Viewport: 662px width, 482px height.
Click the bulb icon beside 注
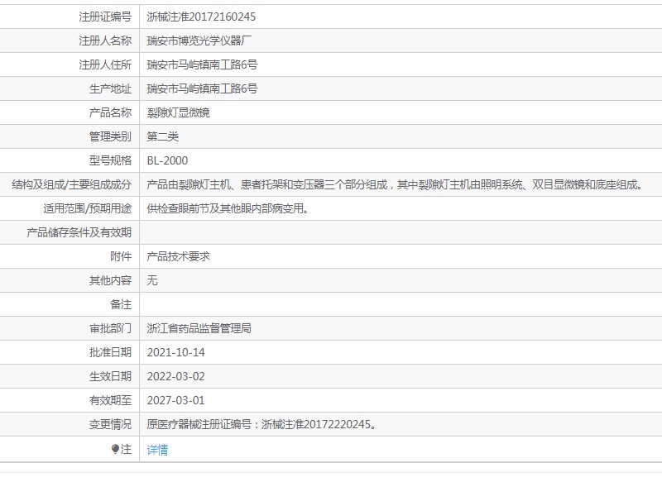pyautogui.click(x=115, y=449)
